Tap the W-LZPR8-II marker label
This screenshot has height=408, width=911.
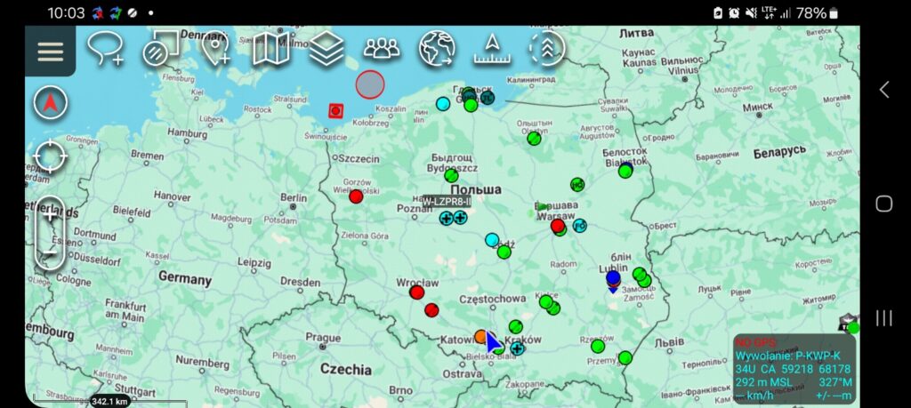click(x=445, y=202)
